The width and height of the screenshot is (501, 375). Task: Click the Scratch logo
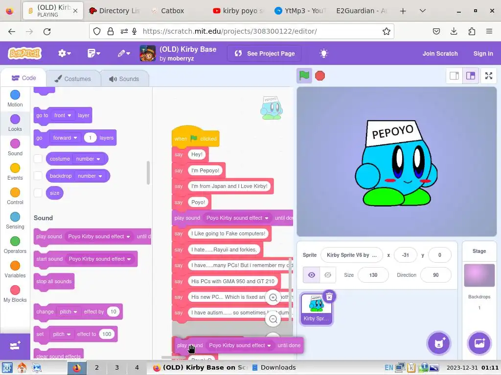coord(25,53)
